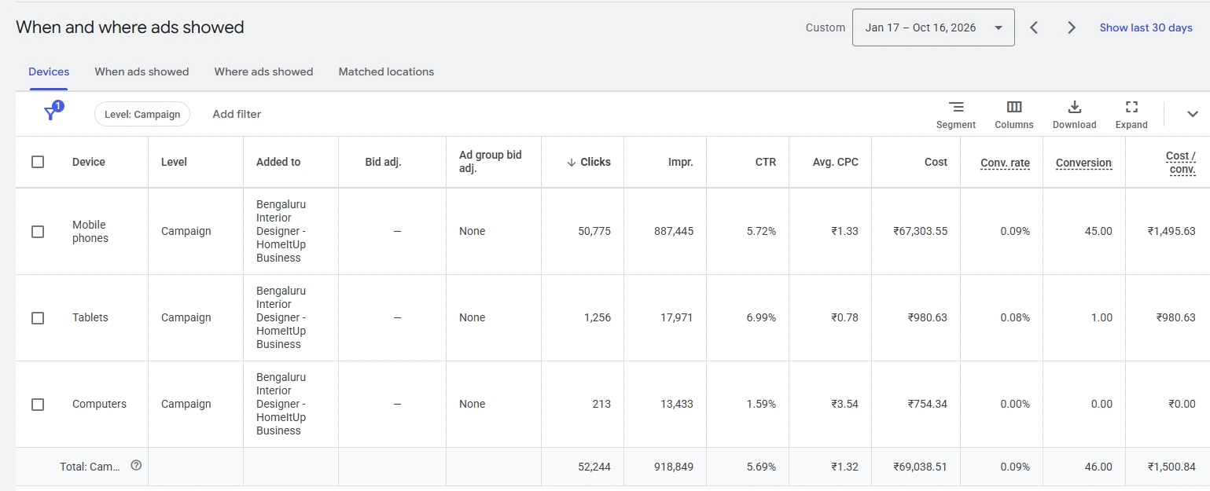
Task: Open the filter funnel icon
Action: (x=52, y=113)
